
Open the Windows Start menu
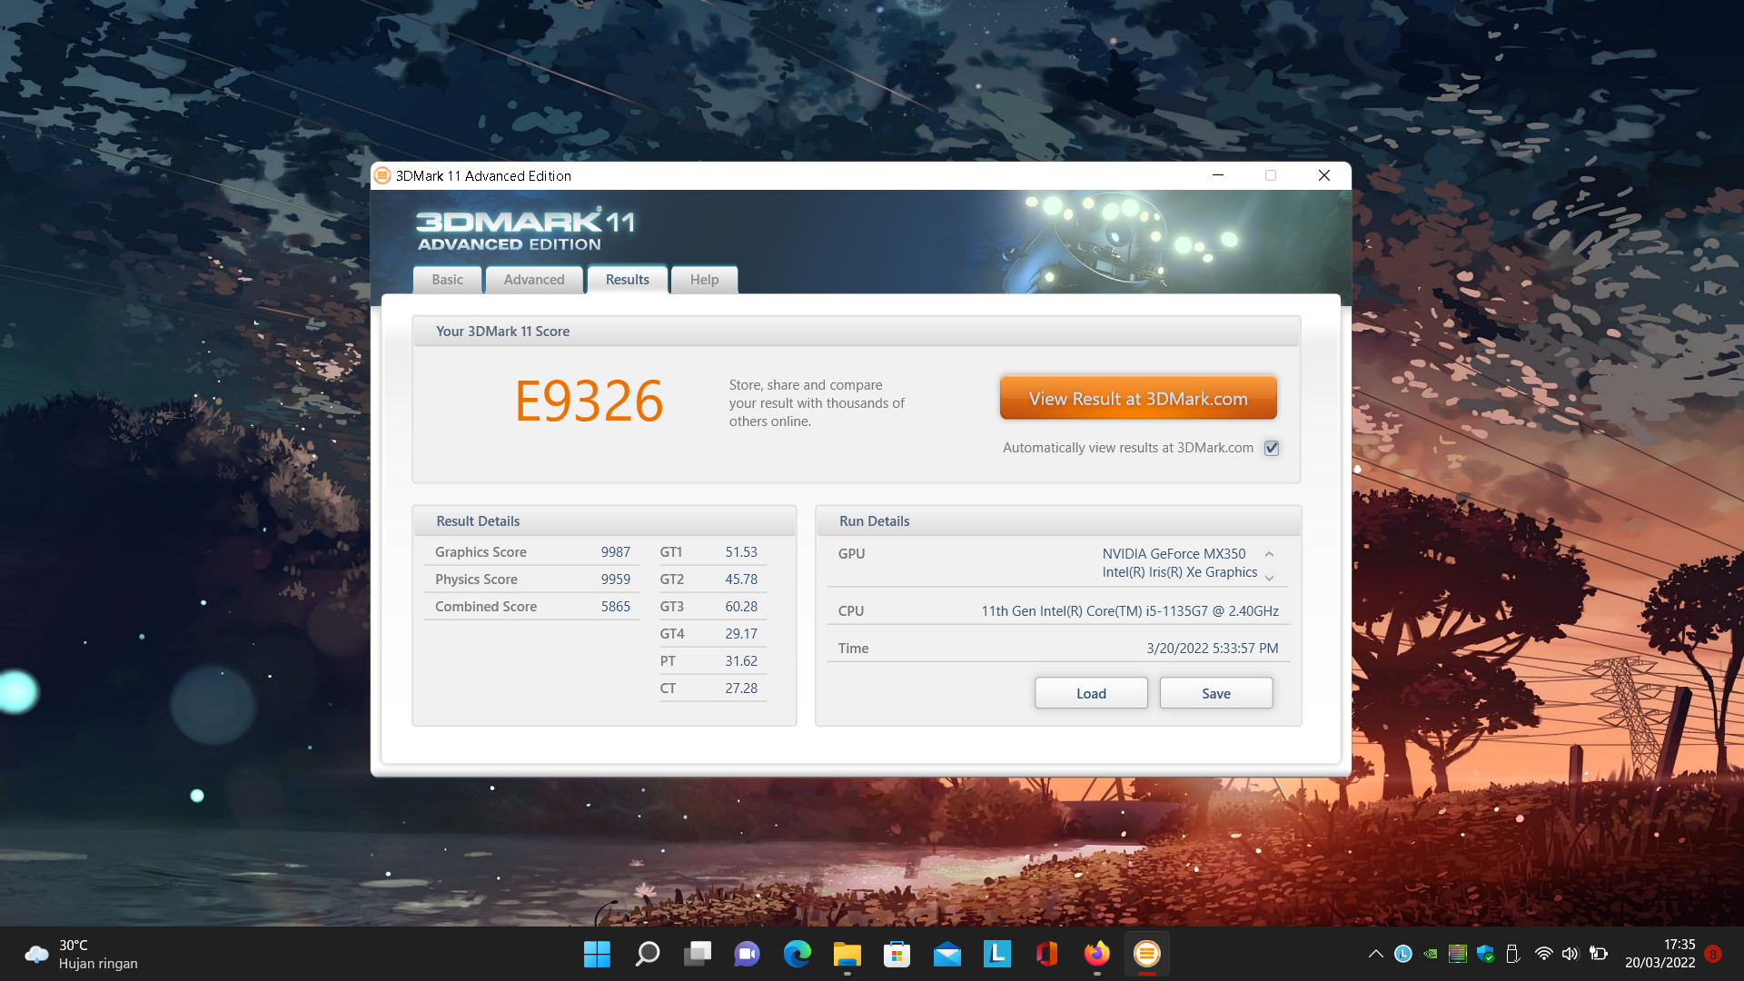[597, 954]
